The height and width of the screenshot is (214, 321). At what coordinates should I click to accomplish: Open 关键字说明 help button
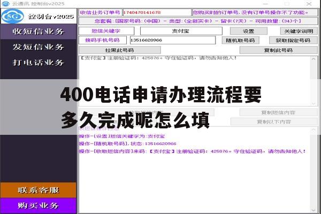tap(299, 31)
